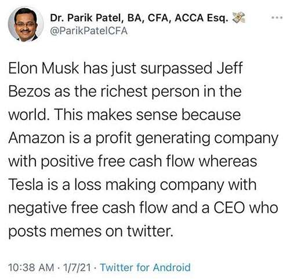Viewport: 290px width, 279px height.
Task: Click the 10:38 AM timestamp
Action: point(31,267)
